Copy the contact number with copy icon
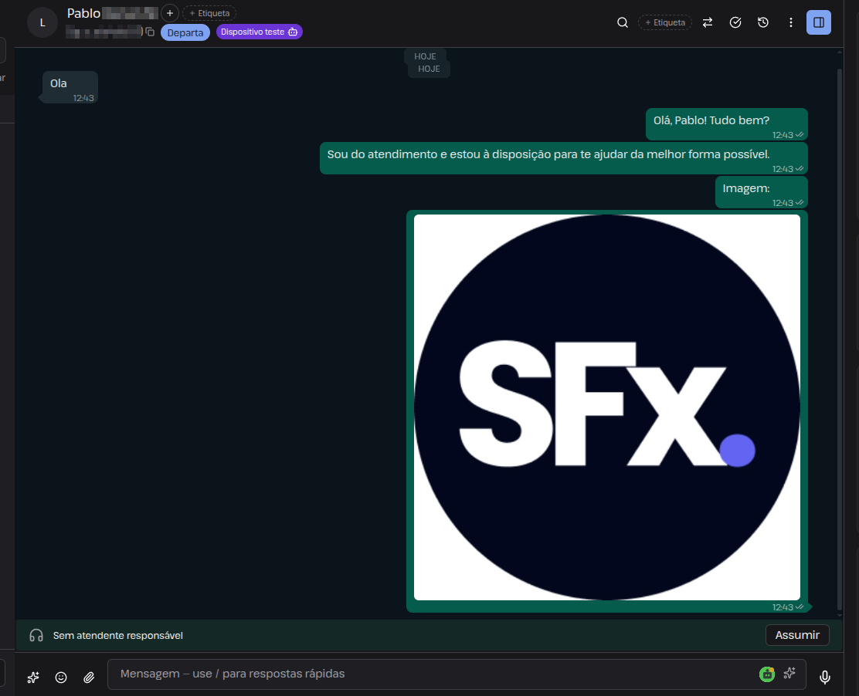 click(150, 32)
